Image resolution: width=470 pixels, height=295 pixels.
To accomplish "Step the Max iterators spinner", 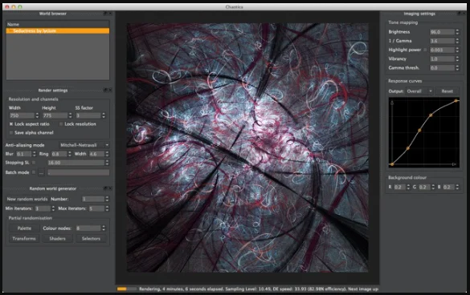I will tap(107, 208).
